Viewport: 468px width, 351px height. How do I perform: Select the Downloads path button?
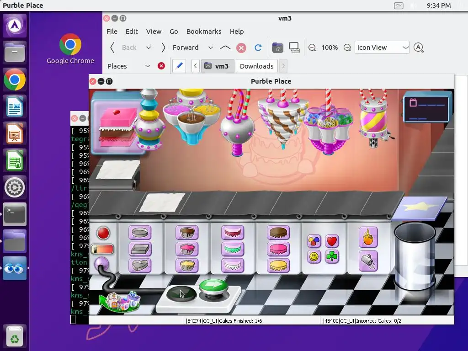point(257,66)
